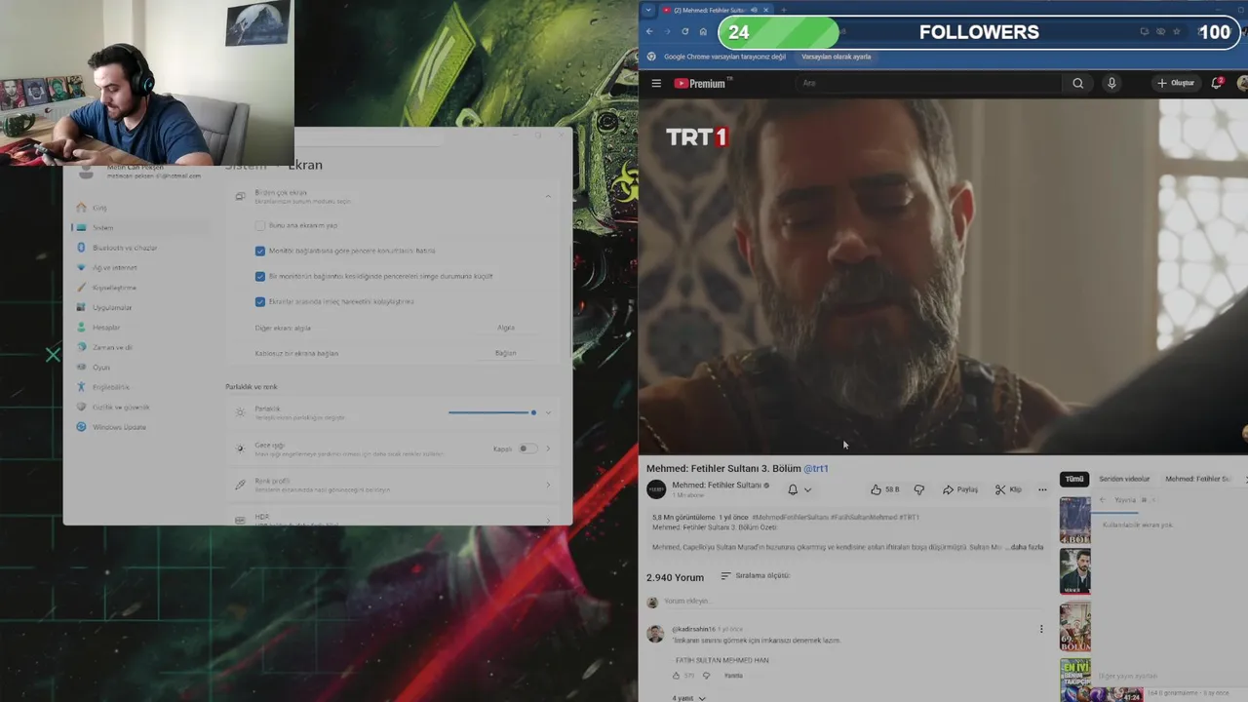Dislike the comment by @kadirsahin16
This screenshot has width=1248, height=702.
pyautogui.click(x=706, y=676)
